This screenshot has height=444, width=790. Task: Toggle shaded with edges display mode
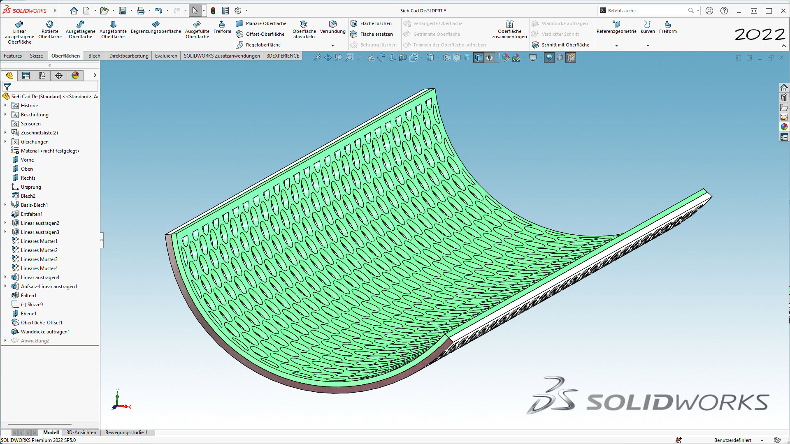click(479, 58)
